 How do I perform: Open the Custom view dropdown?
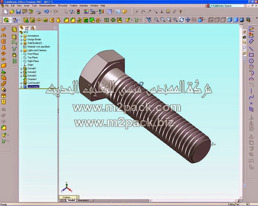[x=78, y=197]
